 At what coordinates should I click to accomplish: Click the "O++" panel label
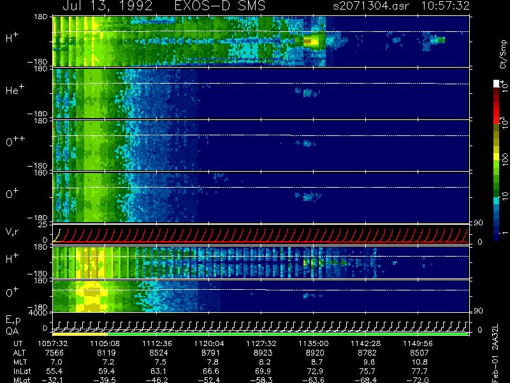click(15, 141)
